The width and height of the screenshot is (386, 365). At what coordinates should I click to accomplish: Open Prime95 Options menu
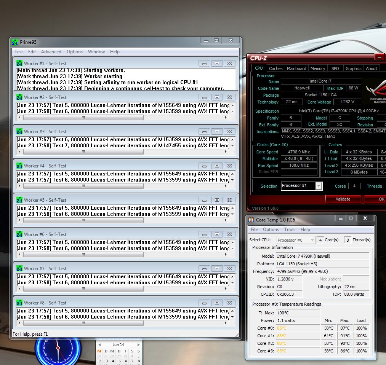75,52
